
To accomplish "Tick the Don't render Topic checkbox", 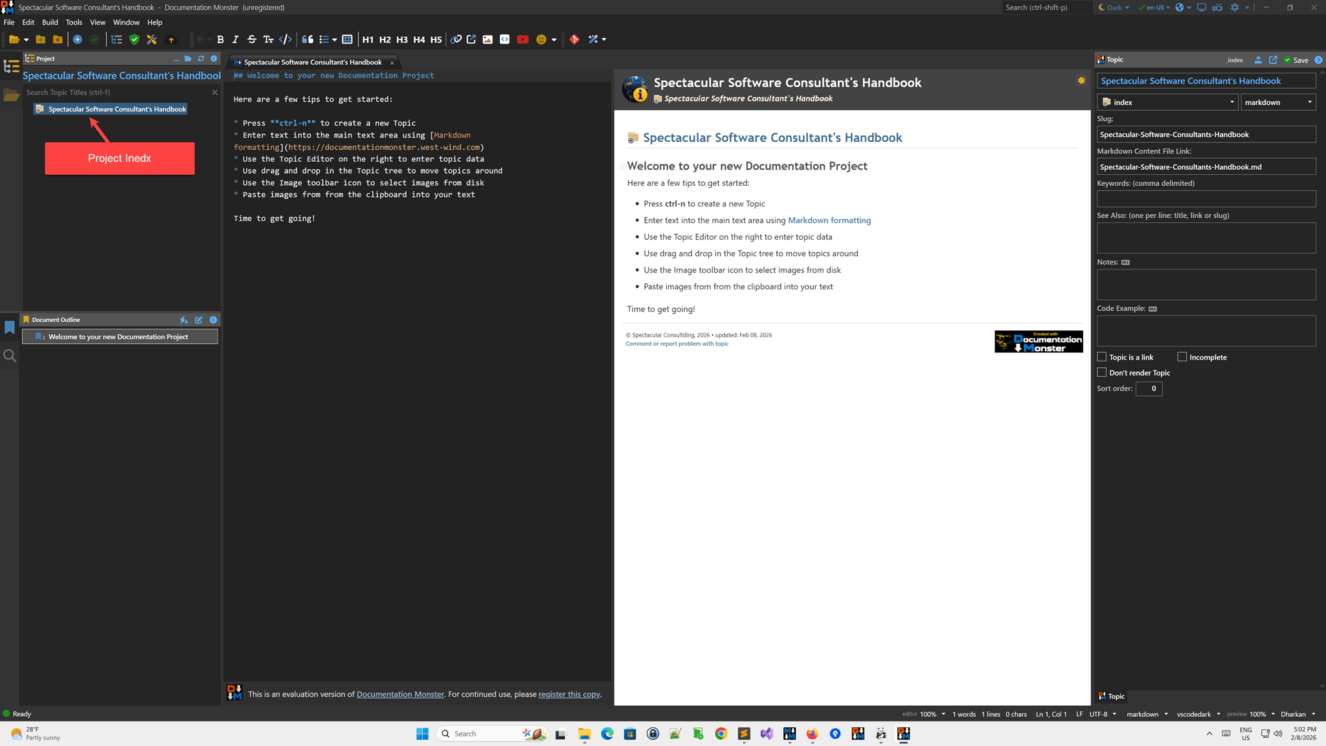I will pyautogui.click(x=1102, y=372).
